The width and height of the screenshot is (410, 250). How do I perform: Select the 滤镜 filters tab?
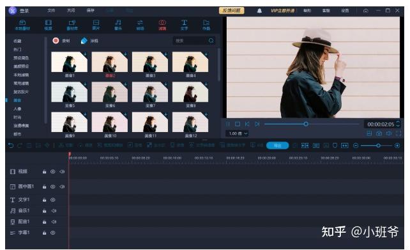pyautogui.click(x=162, y=25)
